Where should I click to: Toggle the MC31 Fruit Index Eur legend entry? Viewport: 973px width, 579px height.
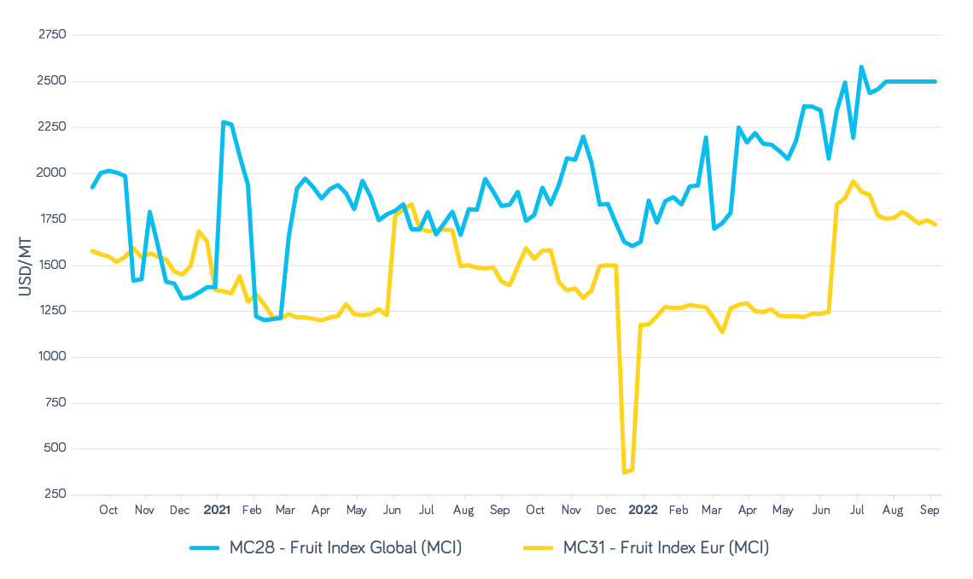coord(666,548)
